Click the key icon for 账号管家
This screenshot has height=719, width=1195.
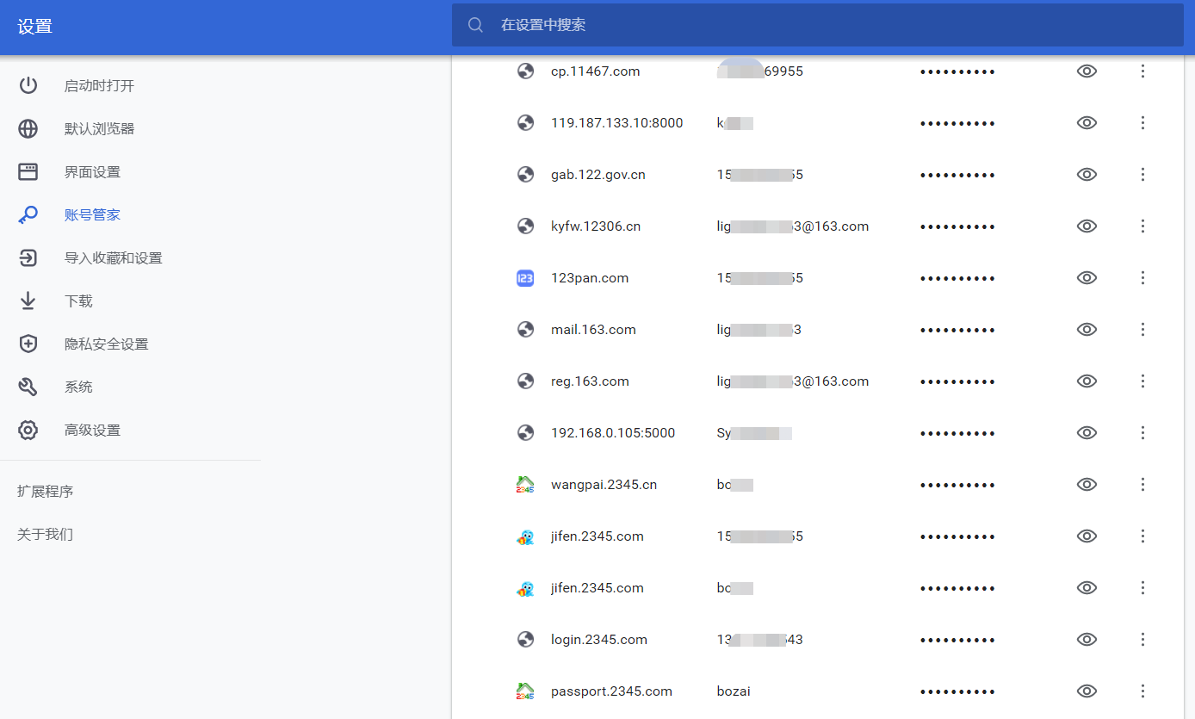28,215
